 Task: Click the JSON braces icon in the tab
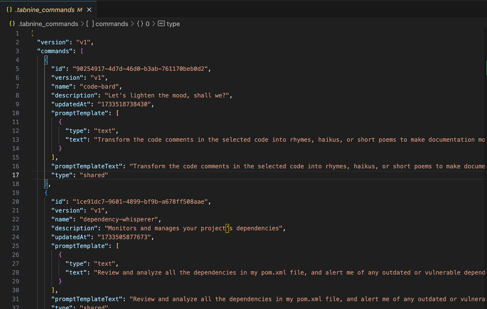tap(9, 10)
